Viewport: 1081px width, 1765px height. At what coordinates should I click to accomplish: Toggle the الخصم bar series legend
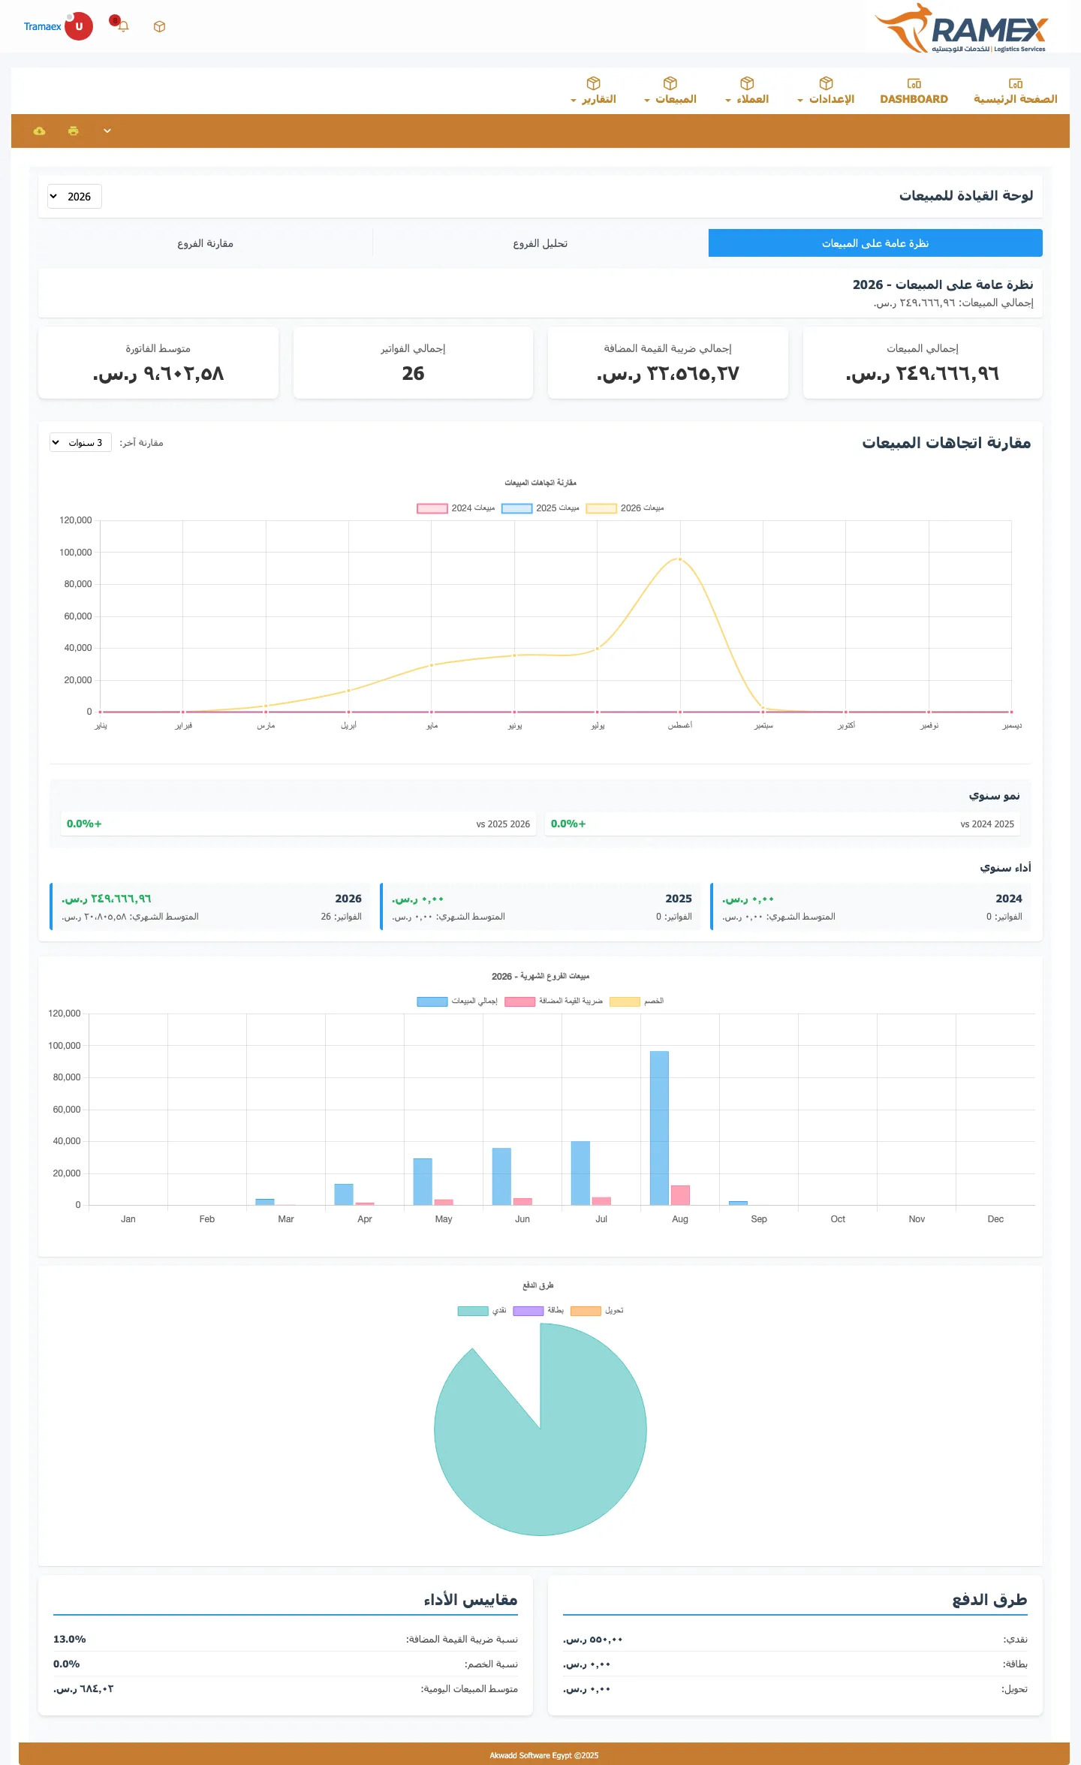point(637,1001)
